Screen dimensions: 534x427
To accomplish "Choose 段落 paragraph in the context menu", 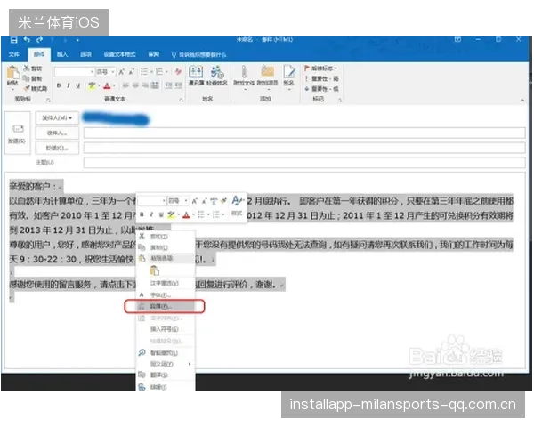I will tap(166, 306).
